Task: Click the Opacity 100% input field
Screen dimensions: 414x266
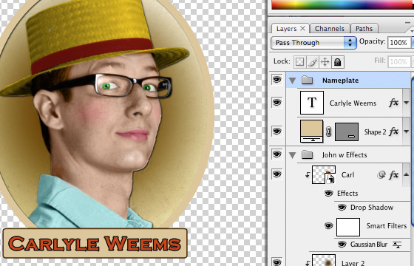Action: pyautogui.click(x=399, y=43)
